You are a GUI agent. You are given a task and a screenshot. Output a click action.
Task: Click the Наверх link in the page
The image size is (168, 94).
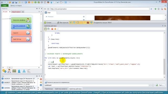[50, 17]
